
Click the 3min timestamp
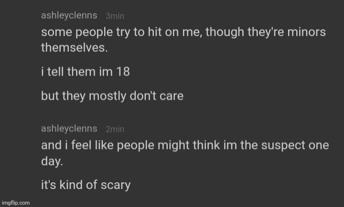pos(115,16)
